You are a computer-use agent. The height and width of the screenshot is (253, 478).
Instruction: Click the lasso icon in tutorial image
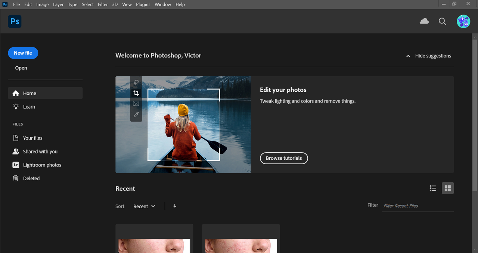coord(136,82)
